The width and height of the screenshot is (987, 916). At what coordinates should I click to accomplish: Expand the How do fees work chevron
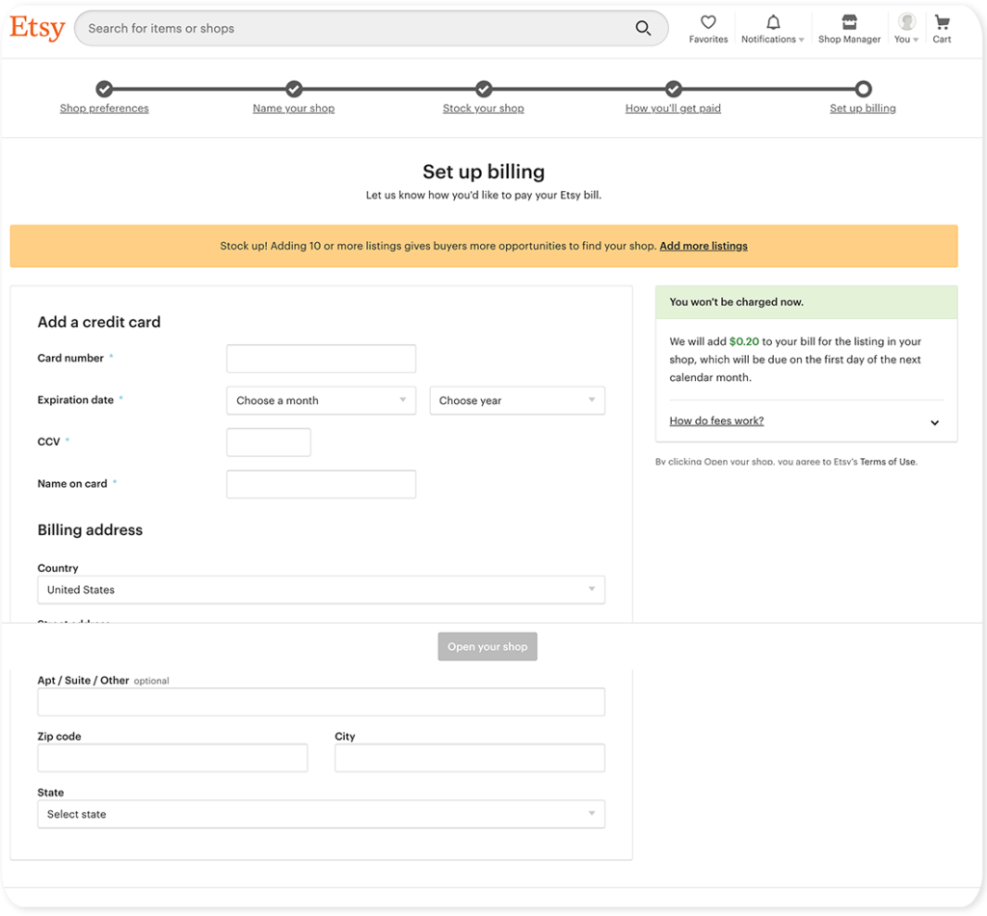coord(935,422)
